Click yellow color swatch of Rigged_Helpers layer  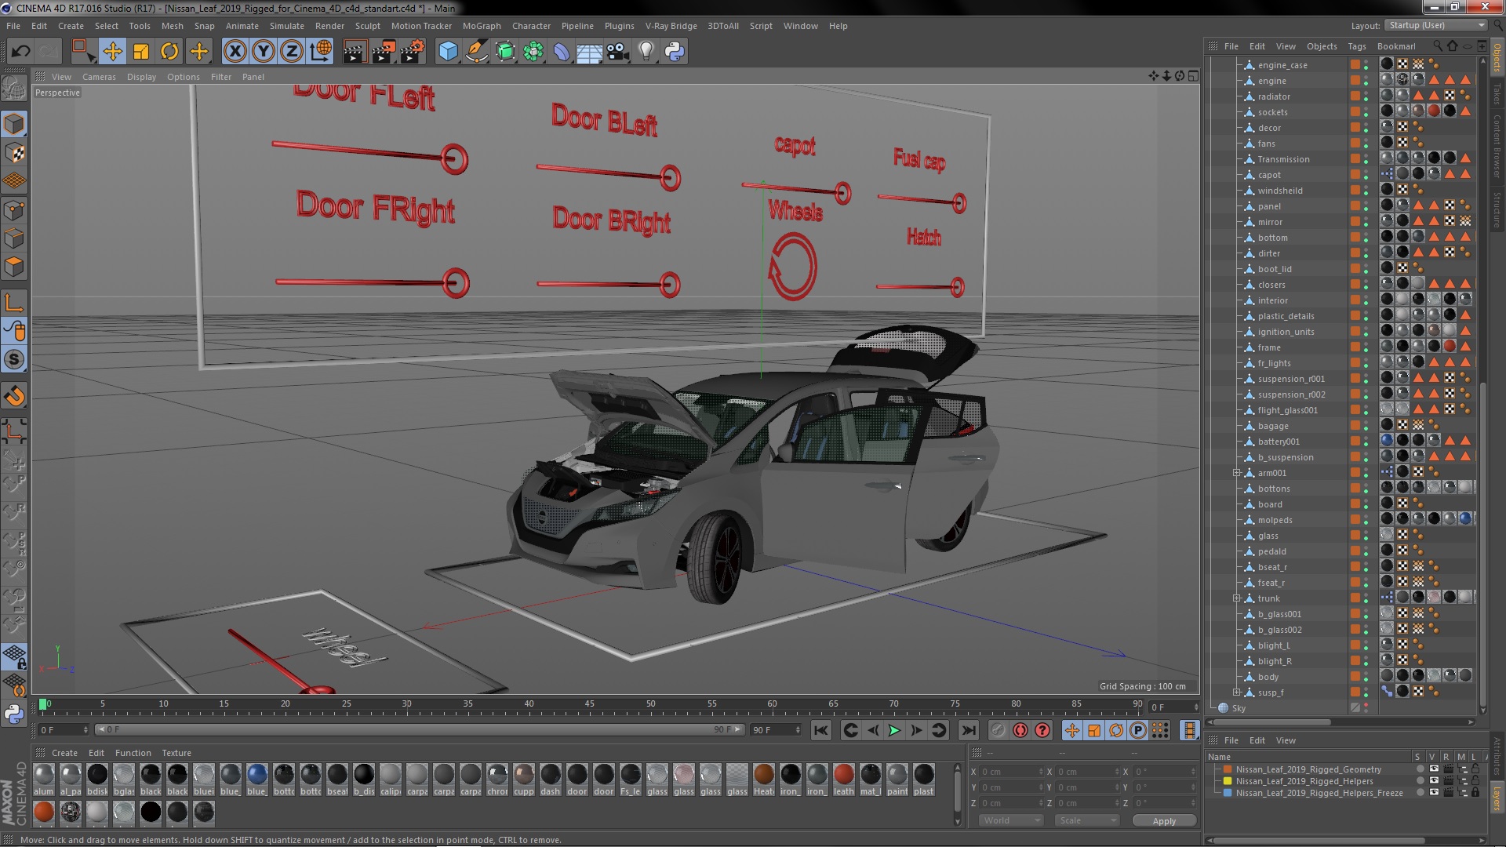(1228, 781)
